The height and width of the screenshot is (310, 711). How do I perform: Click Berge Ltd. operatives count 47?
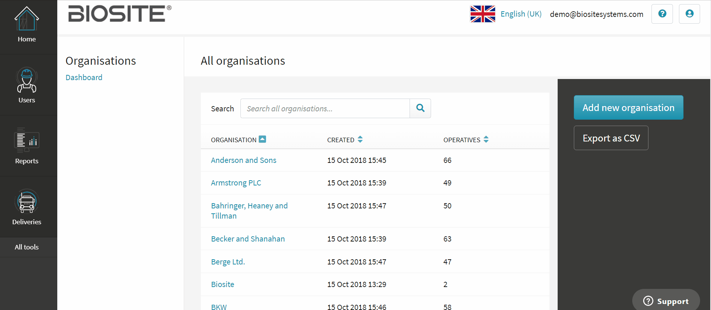447,262
